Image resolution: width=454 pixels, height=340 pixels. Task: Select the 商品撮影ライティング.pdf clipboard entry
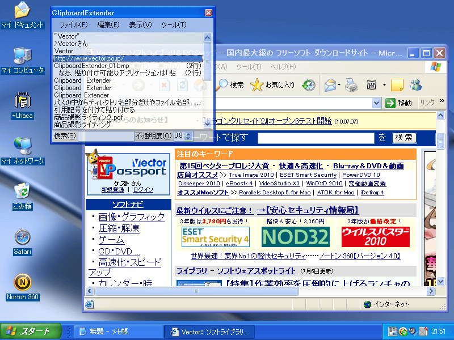point(128,117)
